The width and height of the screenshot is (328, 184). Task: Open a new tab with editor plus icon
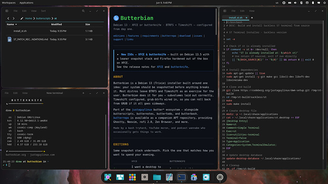(x=252, y=18)
